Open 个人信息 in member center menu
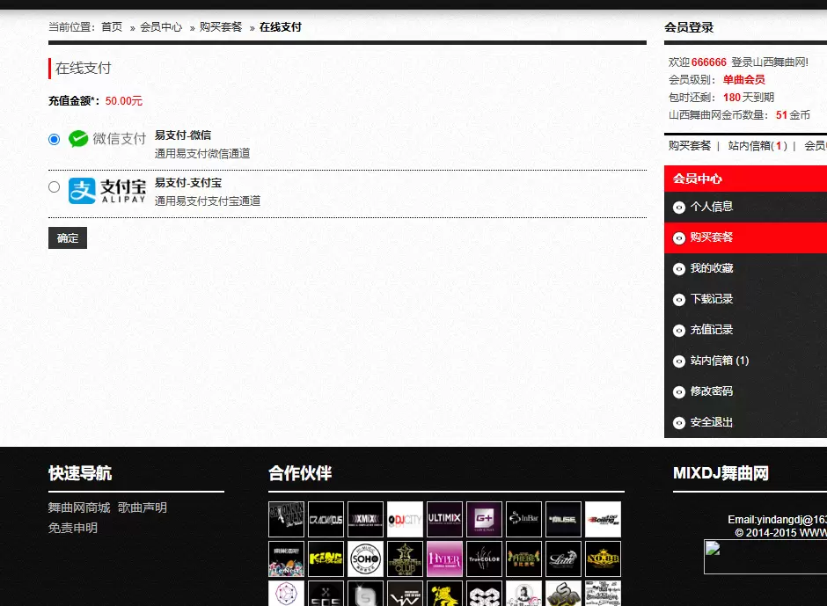 coord(712,207)
